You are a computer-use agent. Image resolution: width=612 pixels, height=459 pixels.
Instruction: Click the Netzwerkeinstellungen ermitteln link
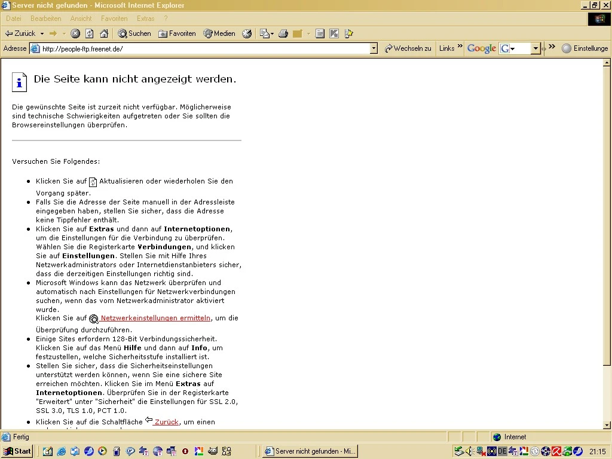155,318
